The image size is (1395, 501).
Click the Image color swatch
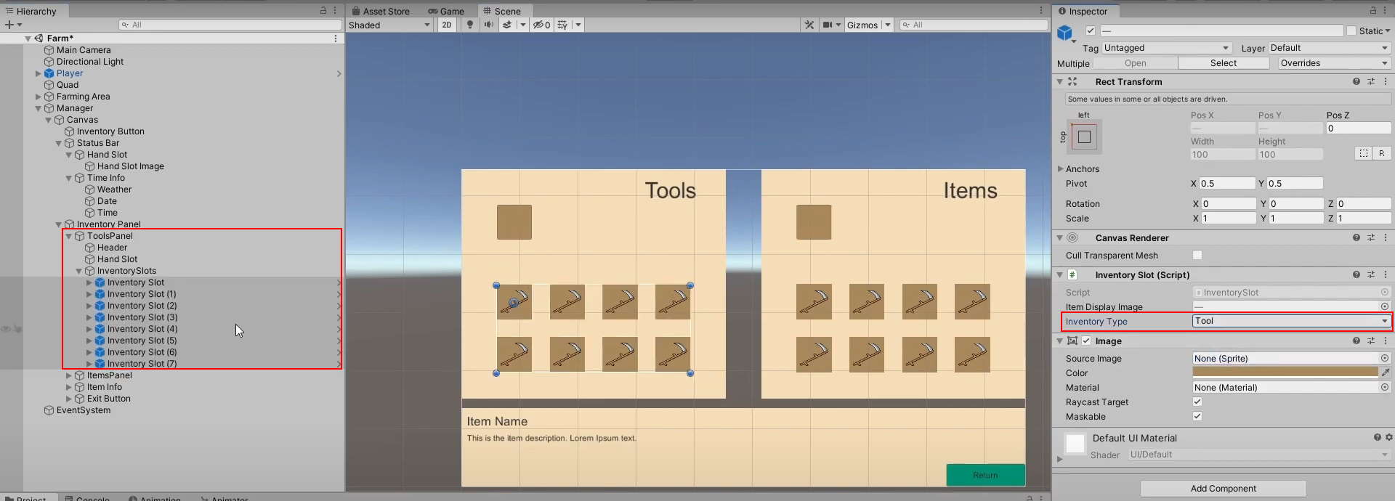coord(1285,372)
